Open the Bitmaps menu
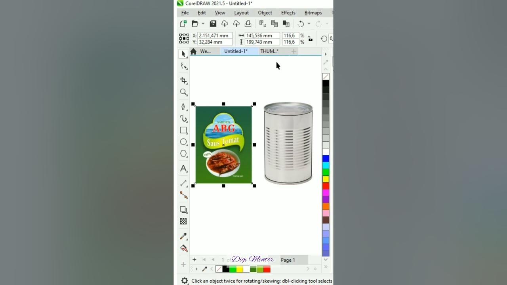 (x=313, y=13)
